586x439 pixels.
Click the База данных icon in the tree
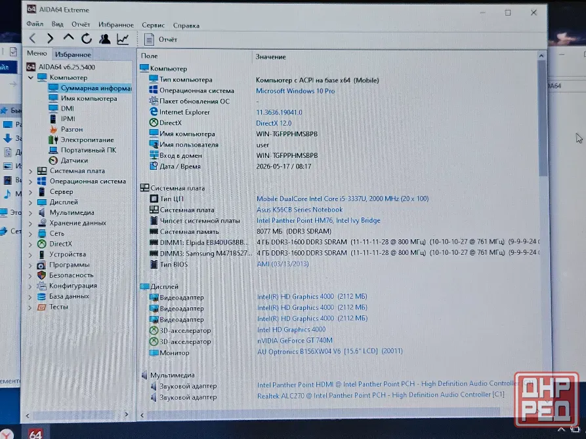(41, 296)
